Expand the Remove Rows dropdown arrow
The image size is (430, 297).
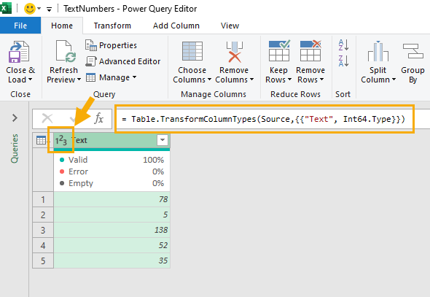[x=321, y=80]
